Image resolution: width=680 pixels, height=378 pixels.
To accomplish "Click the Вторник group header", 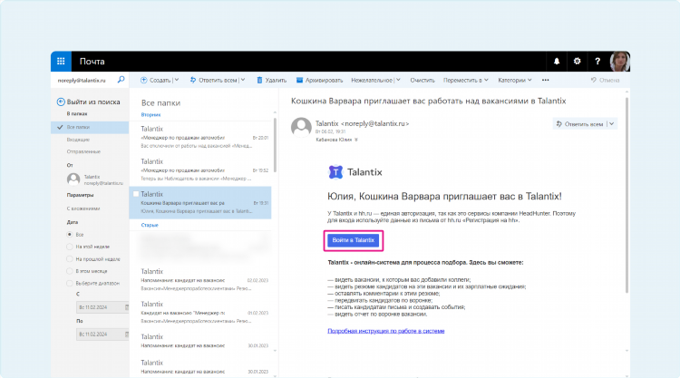I will point(151,115).
